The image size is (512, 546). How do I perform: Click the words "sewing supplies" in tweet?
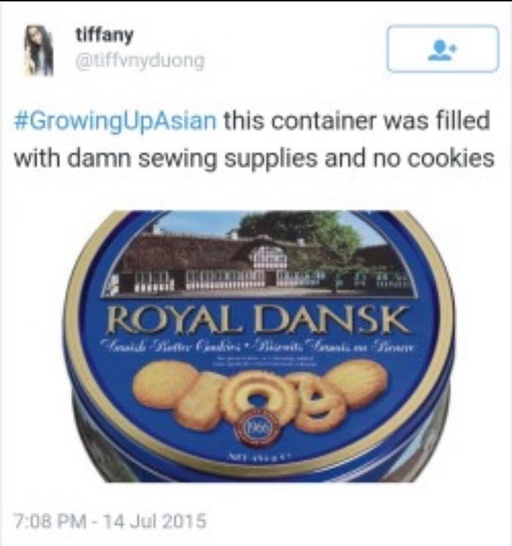[228, 159]
